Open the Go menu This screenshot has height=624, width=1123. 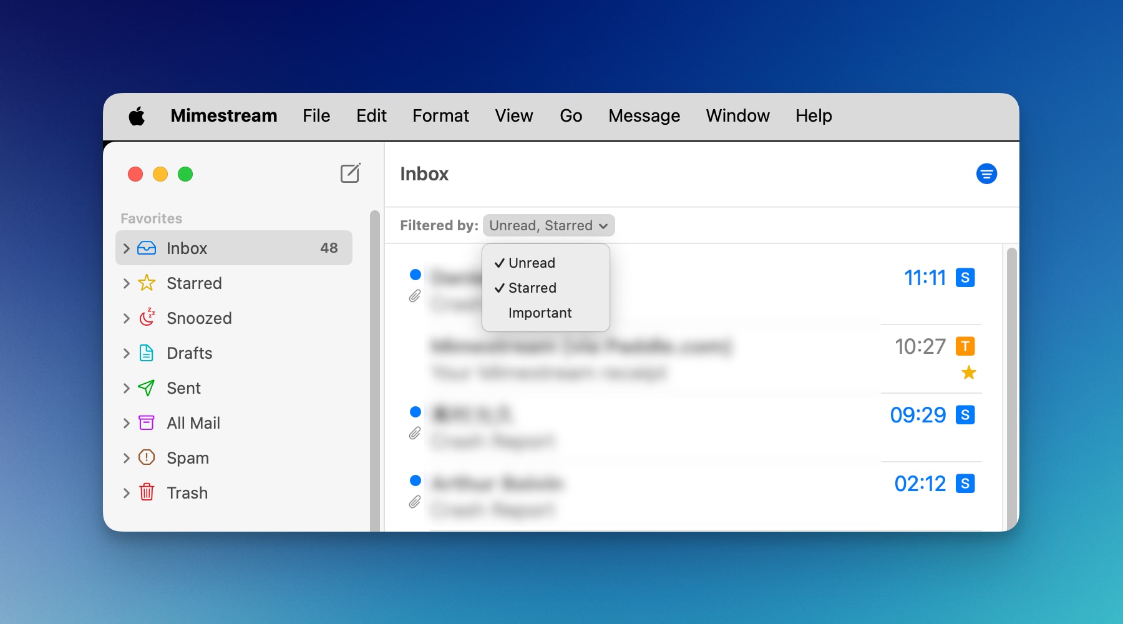[571, 115]
